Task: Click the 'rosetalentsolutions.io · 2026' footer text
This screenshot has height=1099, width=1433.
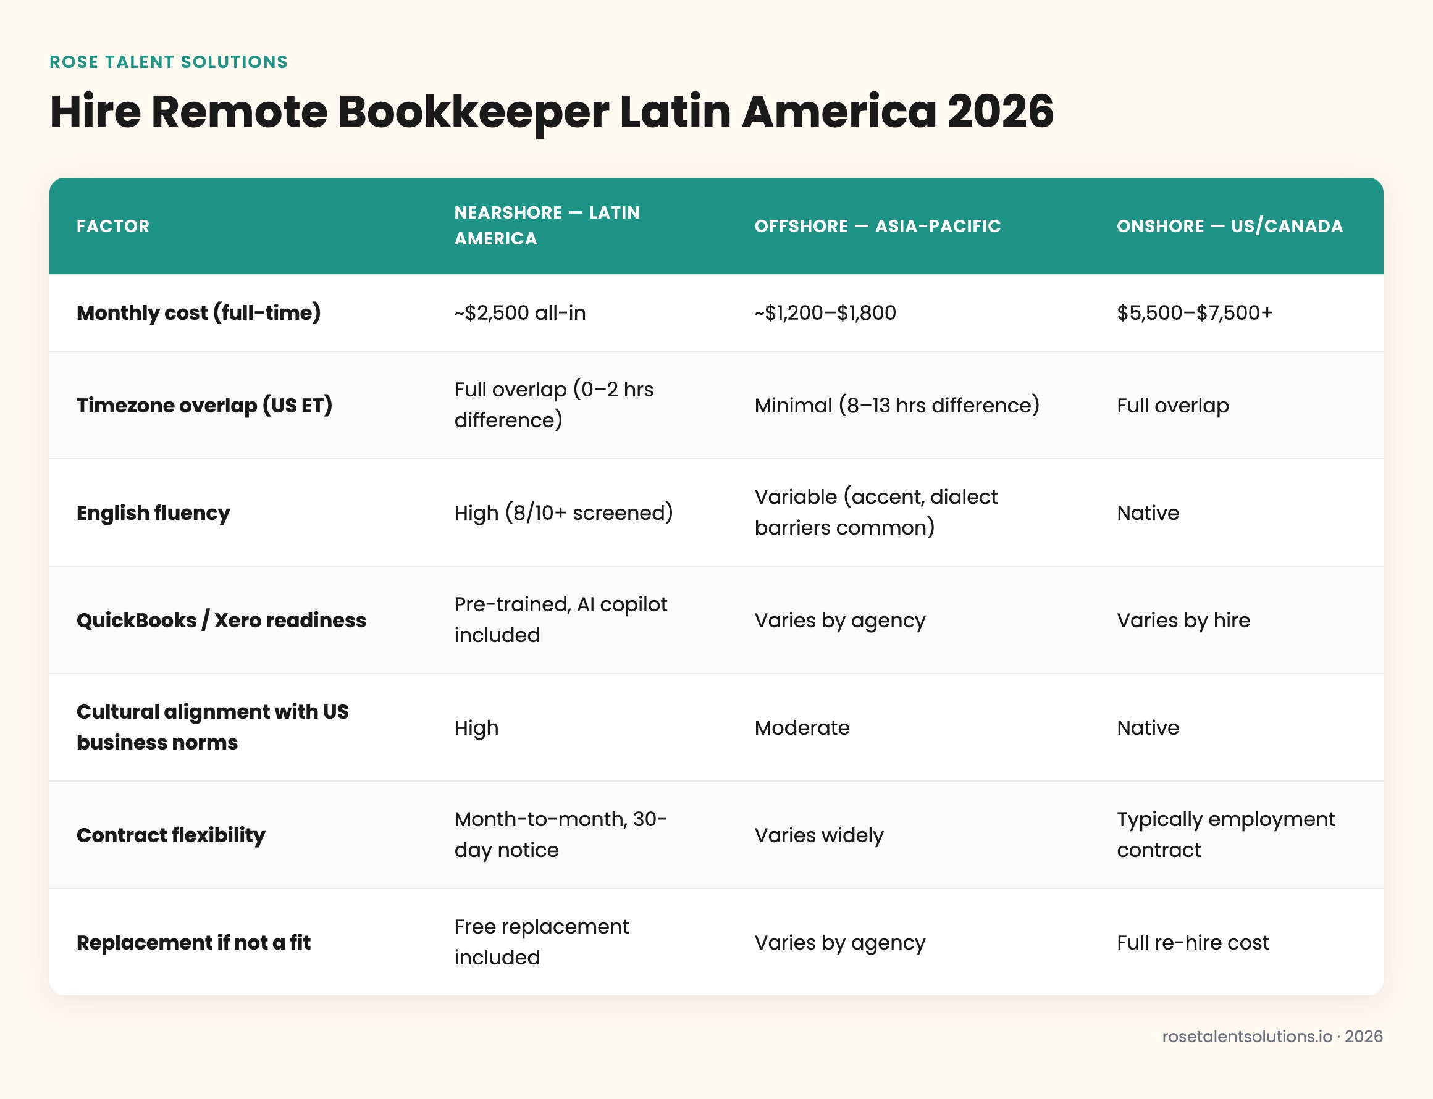Action: (1272, 1037)
